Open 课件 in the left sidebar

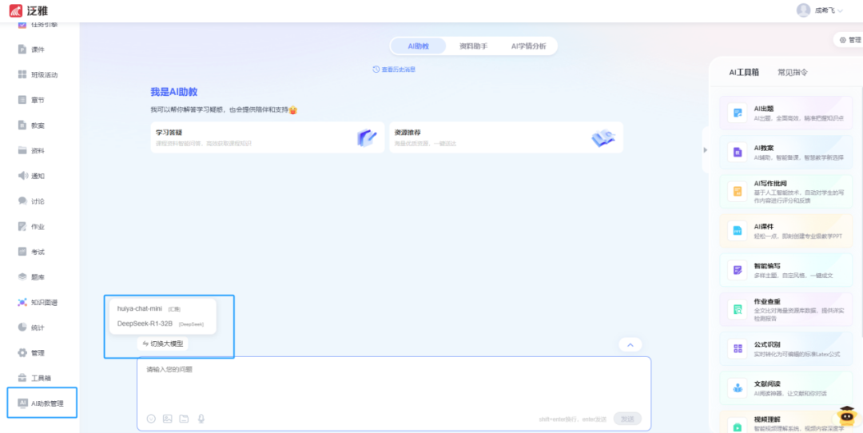tap(31, 50)
